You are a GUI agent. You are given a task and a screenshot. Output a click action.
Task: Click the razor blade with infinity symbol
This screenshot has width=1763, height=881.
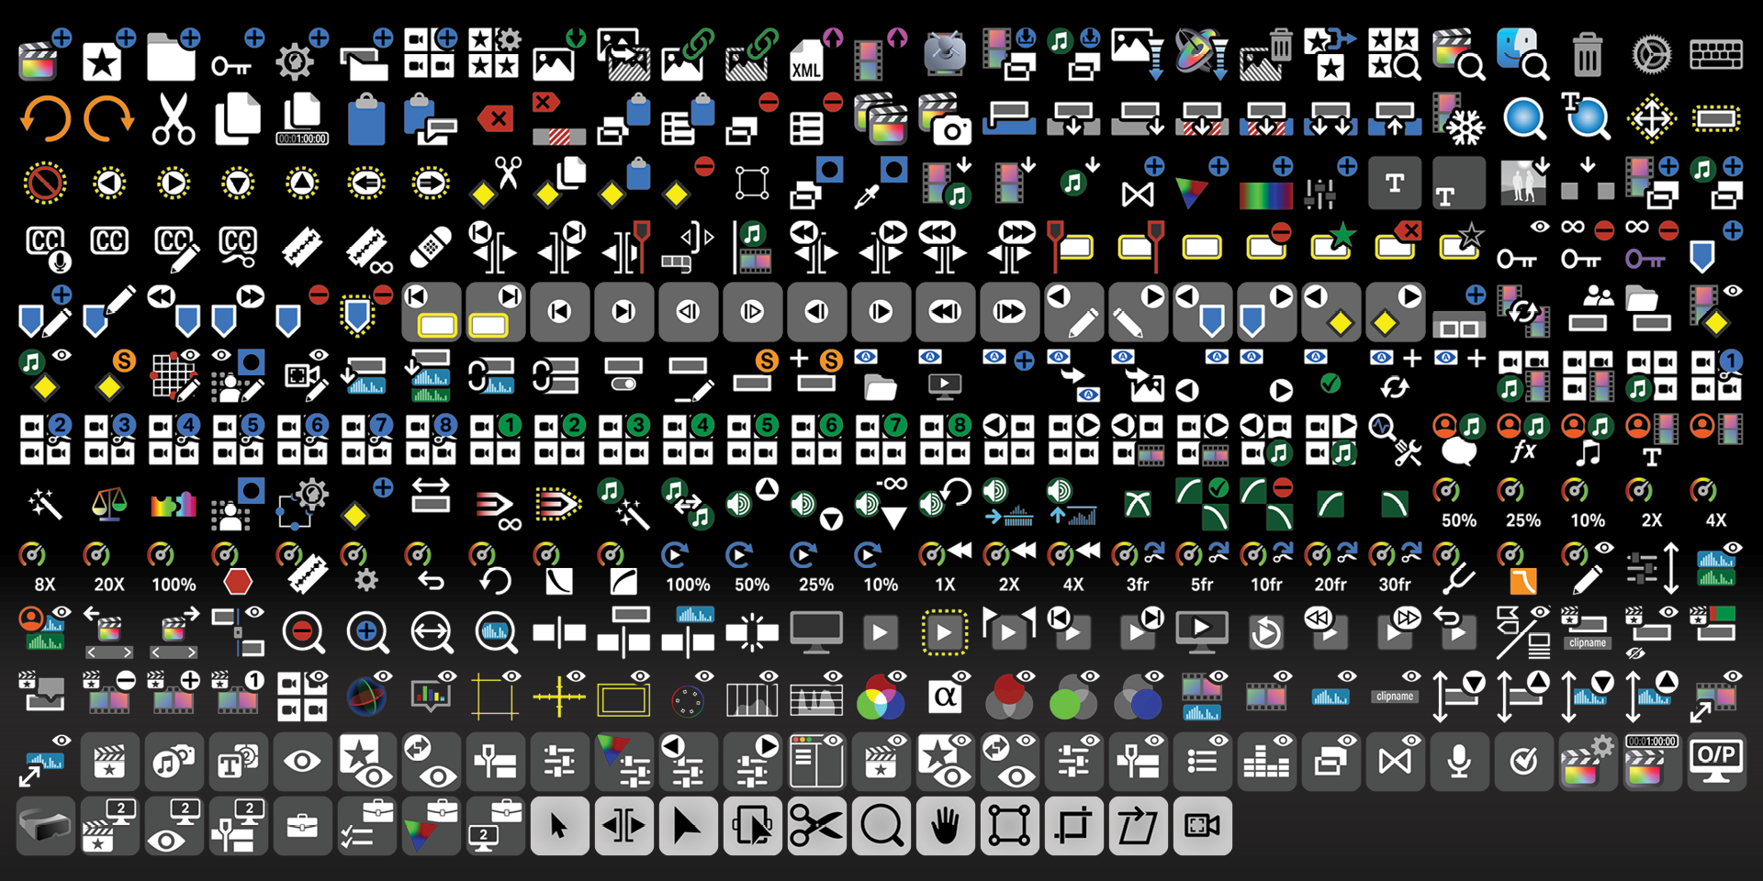367,250
